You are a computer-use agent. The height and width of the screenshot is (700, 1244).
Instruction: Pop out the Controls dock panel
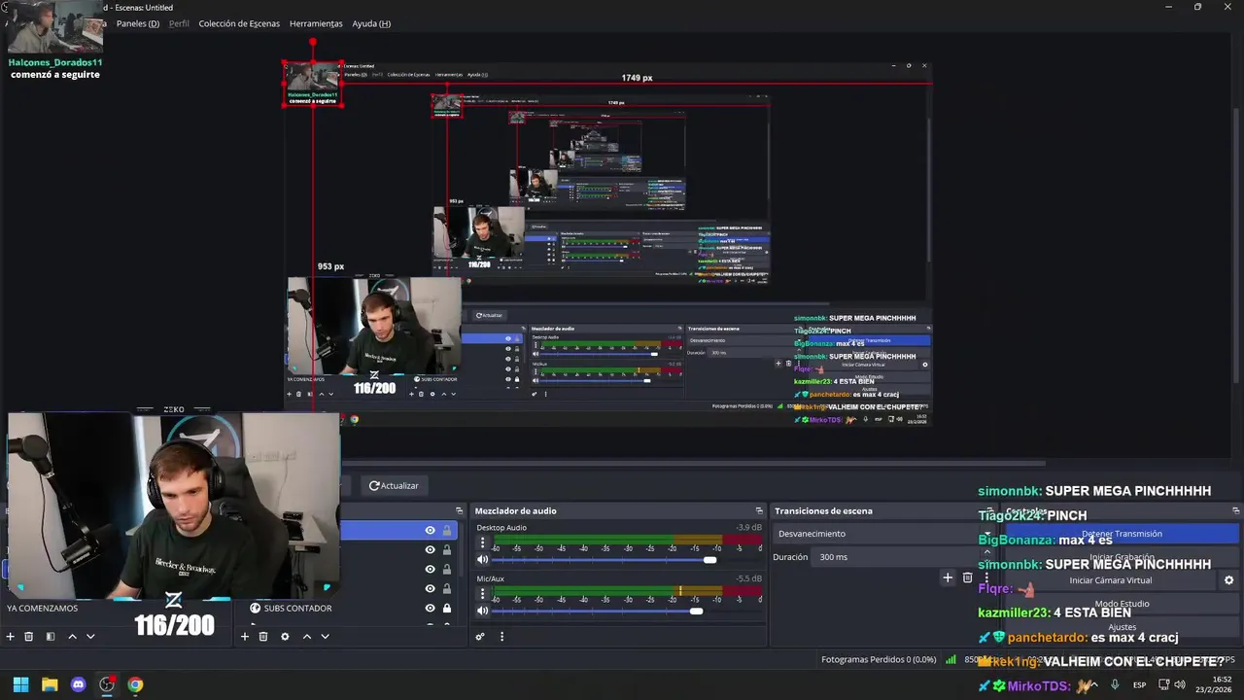1235,510
